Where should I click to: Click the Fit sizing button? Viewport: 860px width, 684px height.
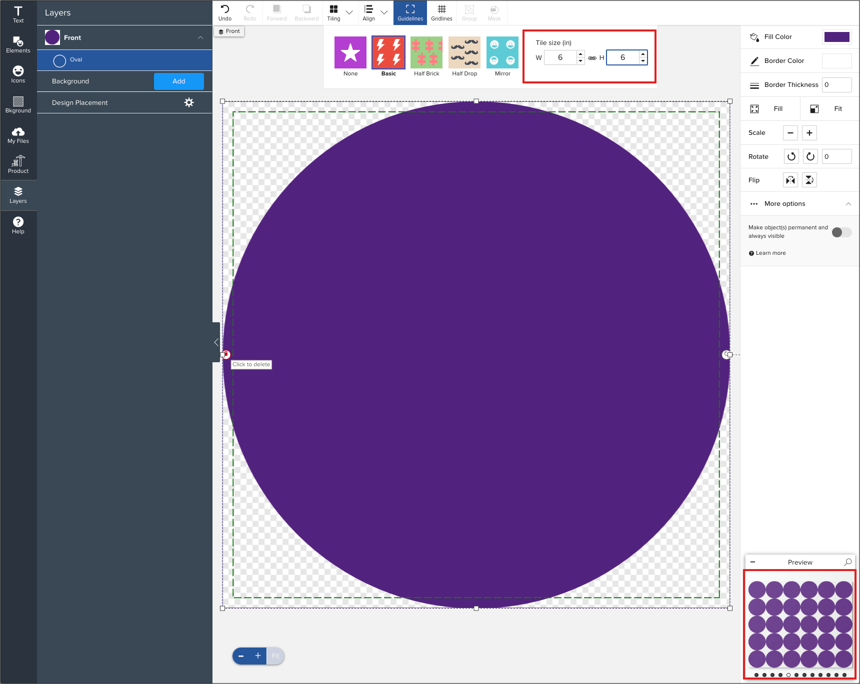tap(830, 109)
